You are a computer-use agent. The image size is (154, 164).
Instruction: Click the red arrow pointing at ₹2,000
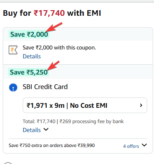point(54,27)
